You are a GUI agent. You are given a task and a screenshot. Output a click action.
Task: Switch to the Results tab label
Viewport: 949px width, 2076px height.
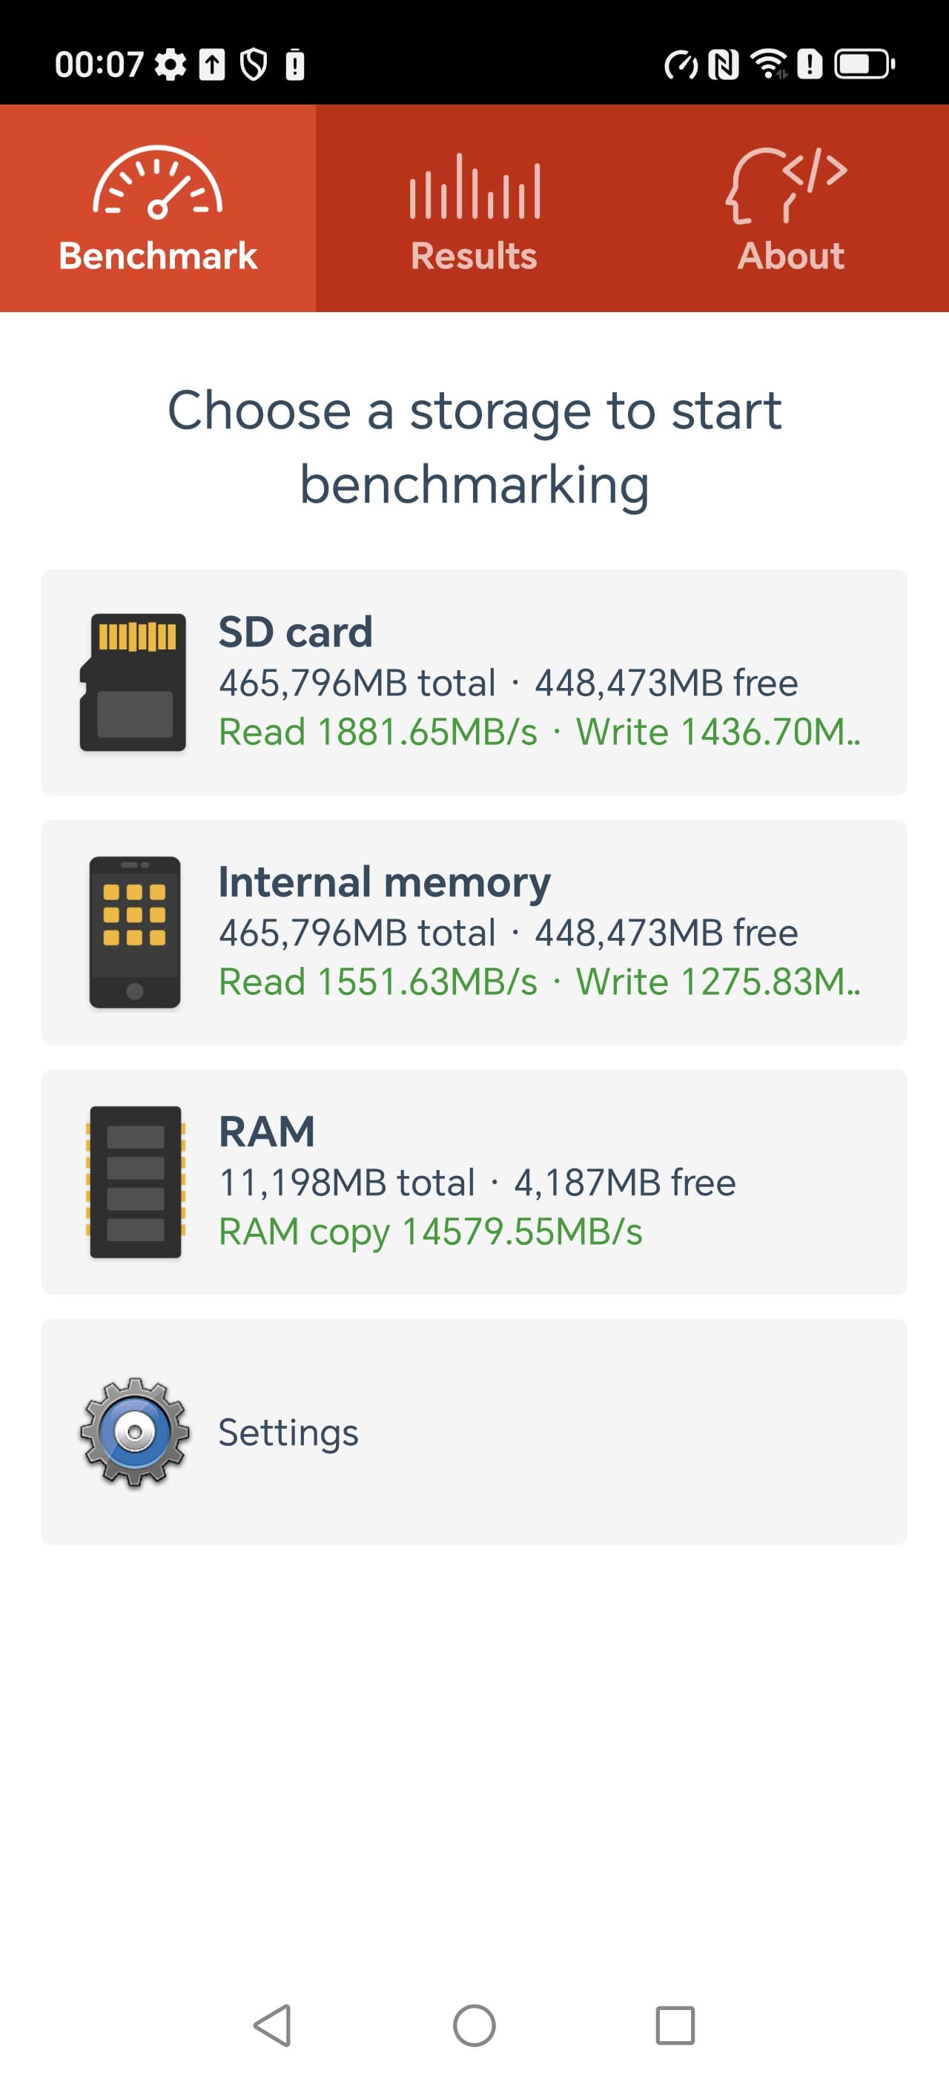tap(474, 257)
